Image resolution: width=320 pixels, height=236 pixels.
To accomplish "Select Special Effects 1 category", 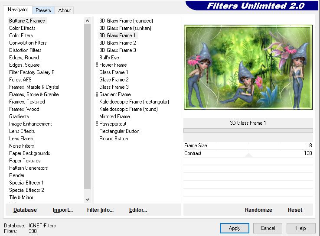I will pyautogui.click(x=26, y=183).
